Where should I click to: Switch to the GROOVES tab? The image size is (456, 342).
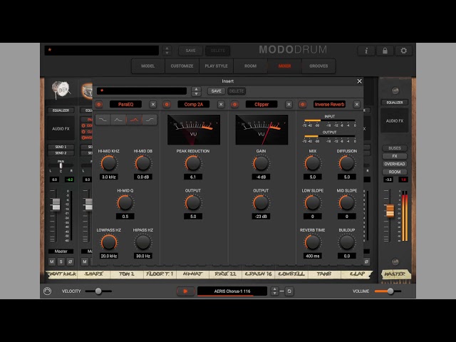click(318, 66)
